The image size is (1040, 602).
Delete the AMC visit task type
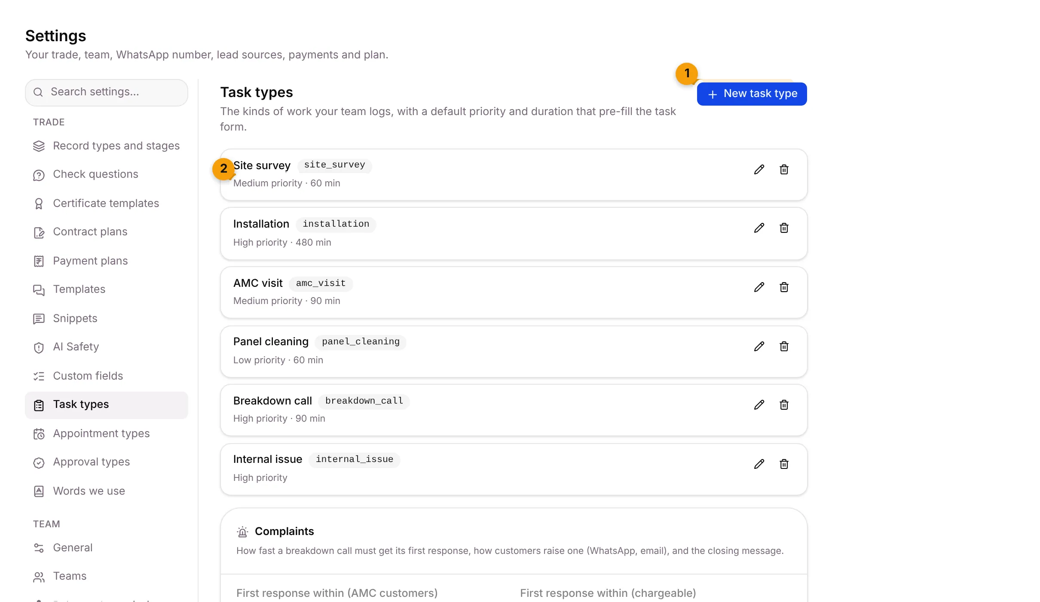click(x=784, y=287)
